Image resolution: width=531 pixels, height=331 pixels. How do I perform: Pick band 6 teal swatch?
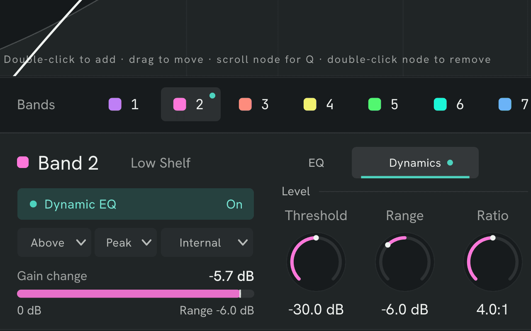[440, 104]
